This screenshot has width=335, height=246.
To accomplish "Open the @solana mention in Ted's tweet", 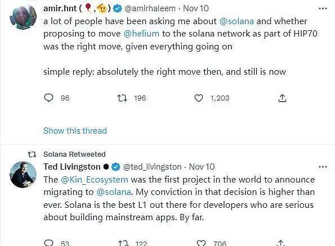I will click(114, 192).
